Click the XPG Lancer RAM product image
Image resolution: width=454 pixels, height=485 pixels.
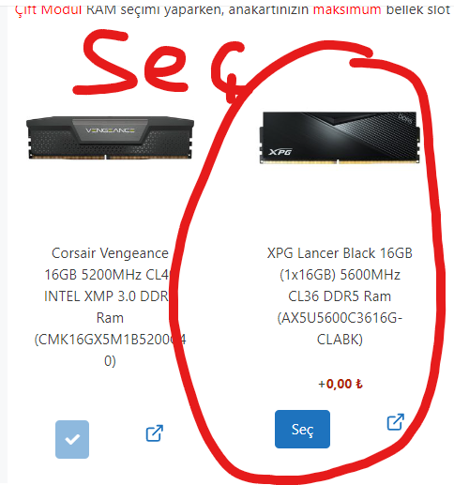click(x=340, y=138)
